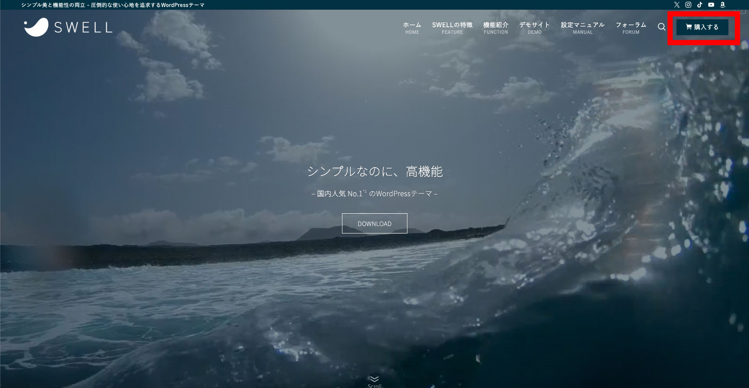Click the SWELL logo in header
This screenshot has width=749, height=388.
[x=68, y=27]
